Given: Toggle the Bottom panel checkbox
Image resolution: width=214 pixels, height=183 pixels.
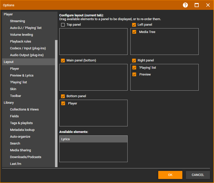Looking at the screenshot, I should click(x=63, y=96).
